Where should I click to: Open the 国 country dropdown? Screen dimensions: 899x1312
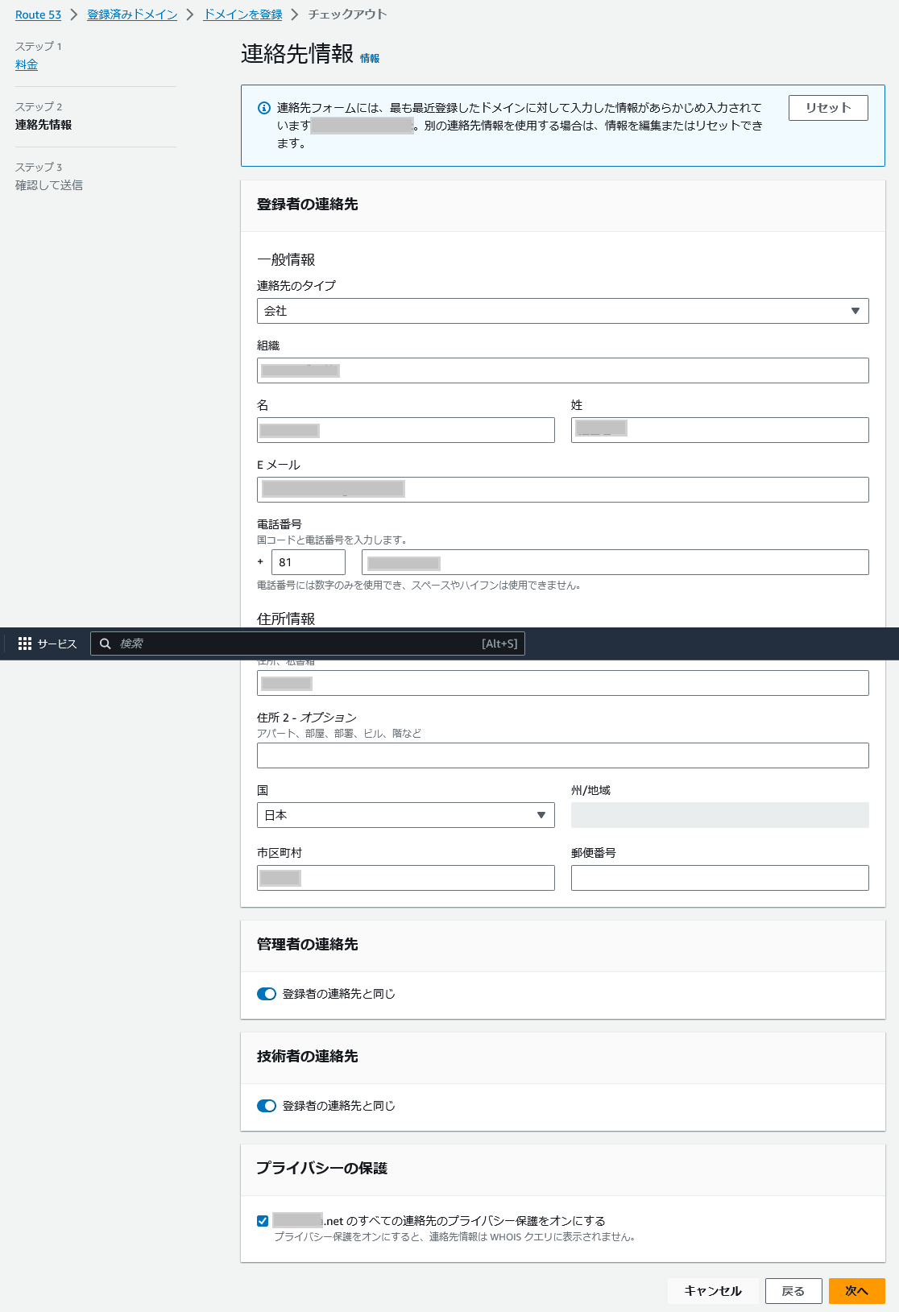(x=405, y=815)
